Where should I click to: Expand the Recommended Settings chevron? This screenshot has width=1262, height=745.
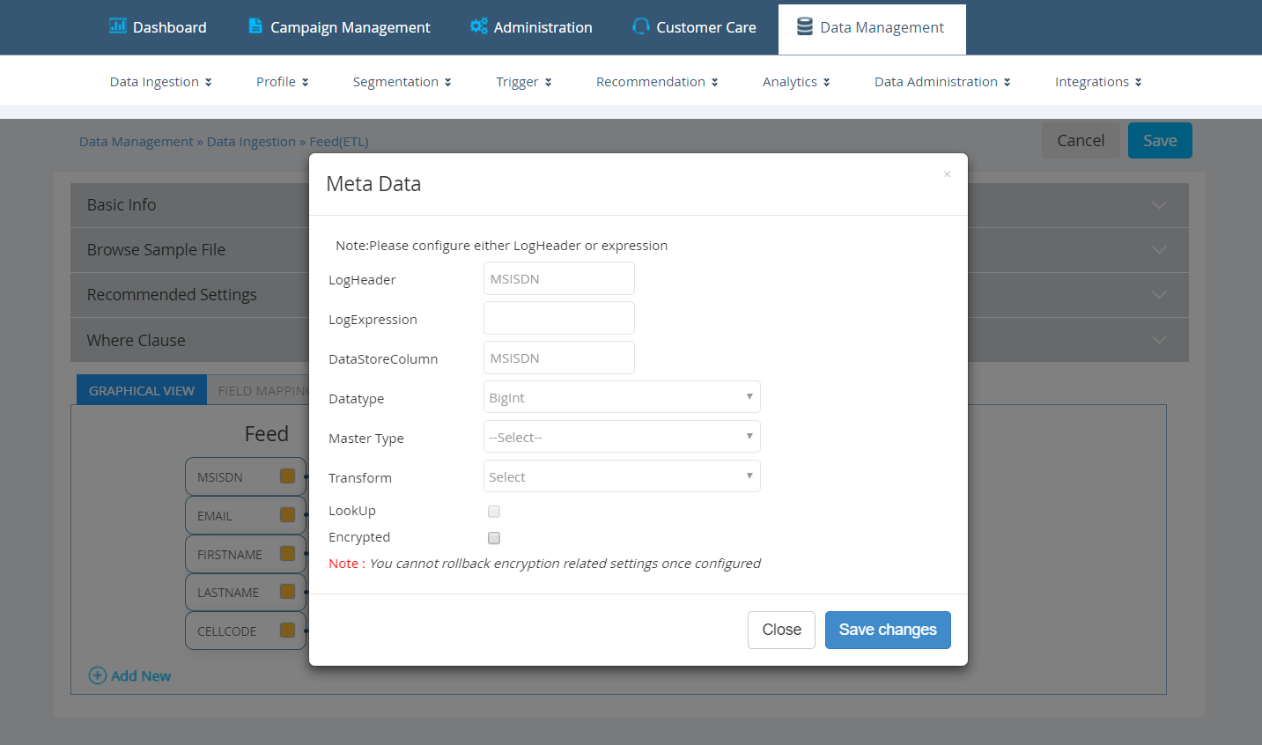click(1159, 295)
